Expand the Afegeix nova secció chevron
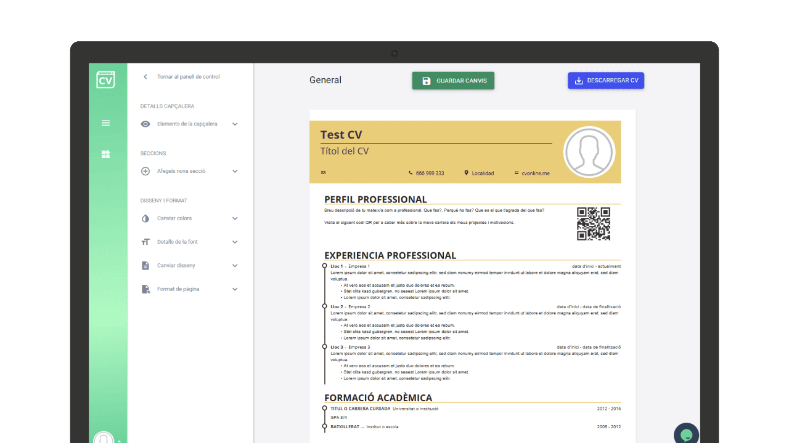This screenshot has height=443, width=789. (x=235, y=171)
